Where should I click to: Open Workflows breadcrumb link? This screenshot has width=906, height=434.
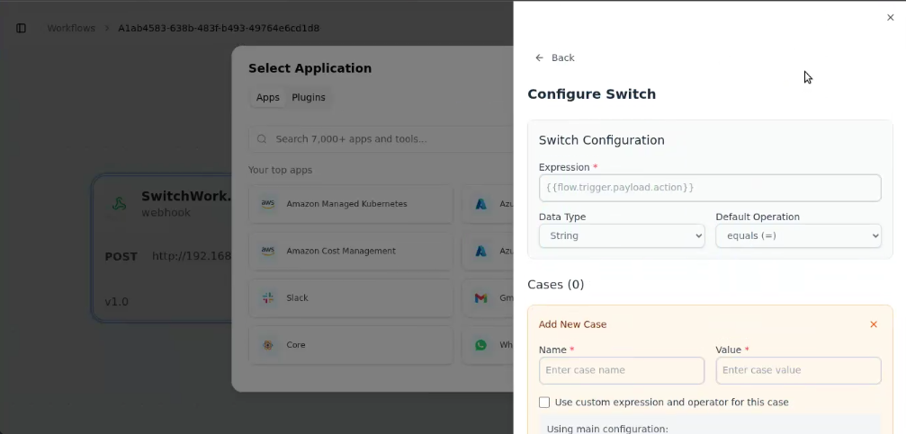click(x=71, y=28)
